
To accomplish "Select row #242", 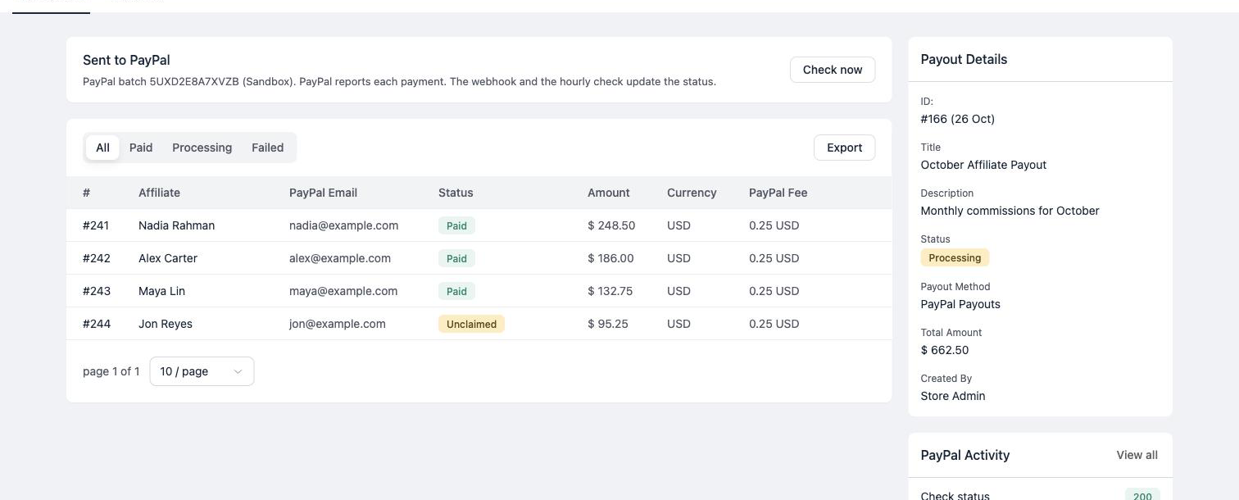I will (479, 258).
